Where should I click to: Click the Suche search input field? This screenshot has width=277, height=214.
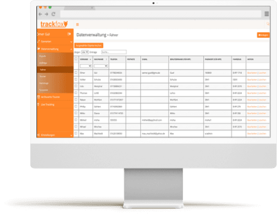pos(114,52)
